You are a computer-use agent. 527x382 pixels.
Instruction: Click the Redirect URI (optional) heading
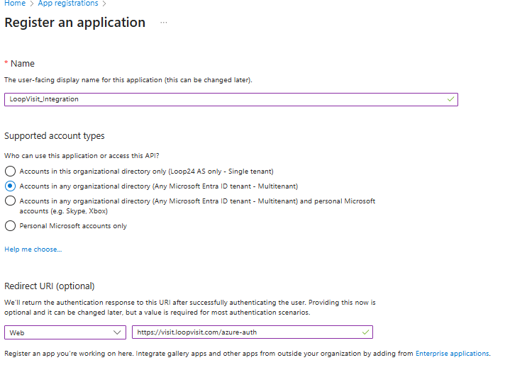coord(50,286)
